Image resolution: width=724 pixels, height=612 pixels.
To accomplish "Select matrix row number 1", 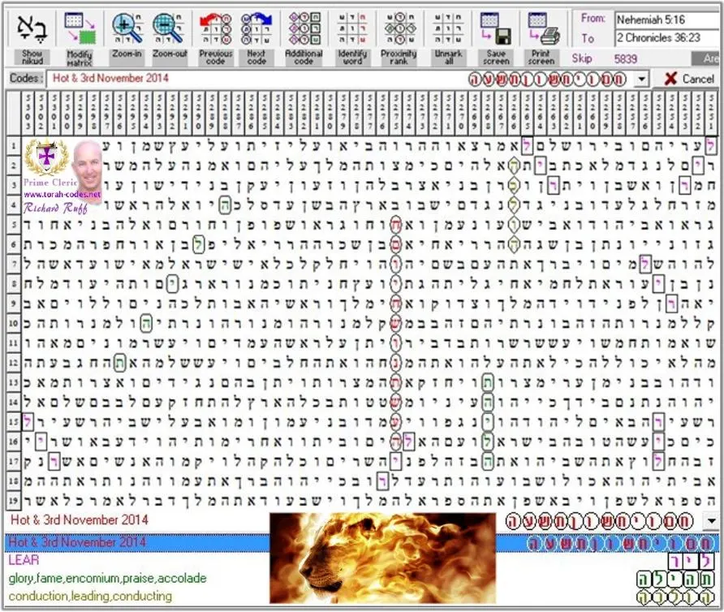I will 13,146.
